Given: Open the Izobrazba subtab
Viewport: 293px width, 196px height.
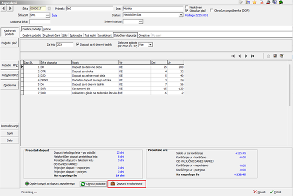Looking at the screenshot, I should pyautogui.click(x=76, y=35).
